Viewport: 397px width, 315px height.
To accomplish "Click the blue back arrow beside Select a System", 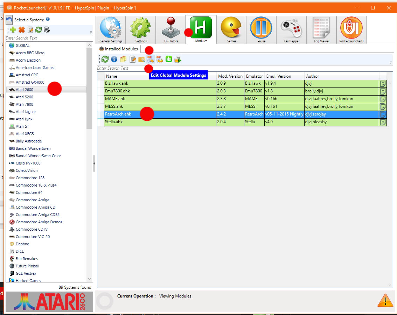I will (x=9, y=20).
